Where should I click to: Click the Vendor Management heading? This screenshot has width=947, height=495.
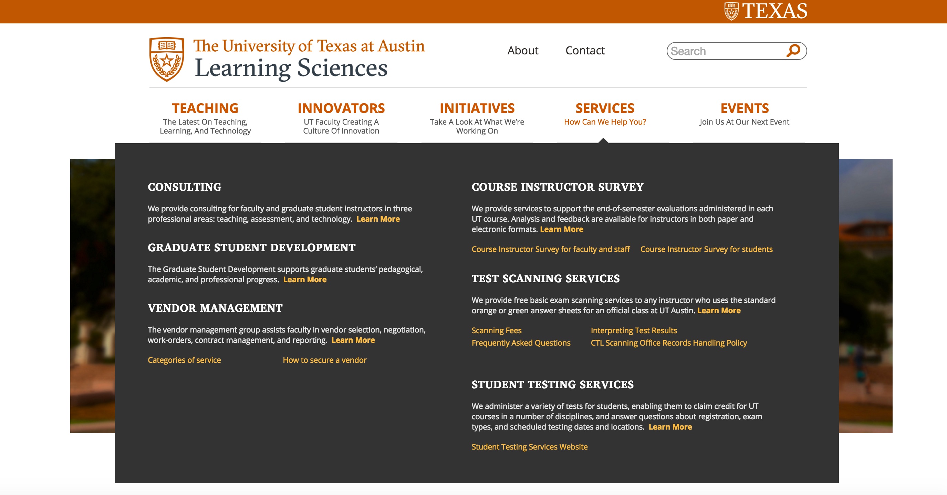pos(215,308)
